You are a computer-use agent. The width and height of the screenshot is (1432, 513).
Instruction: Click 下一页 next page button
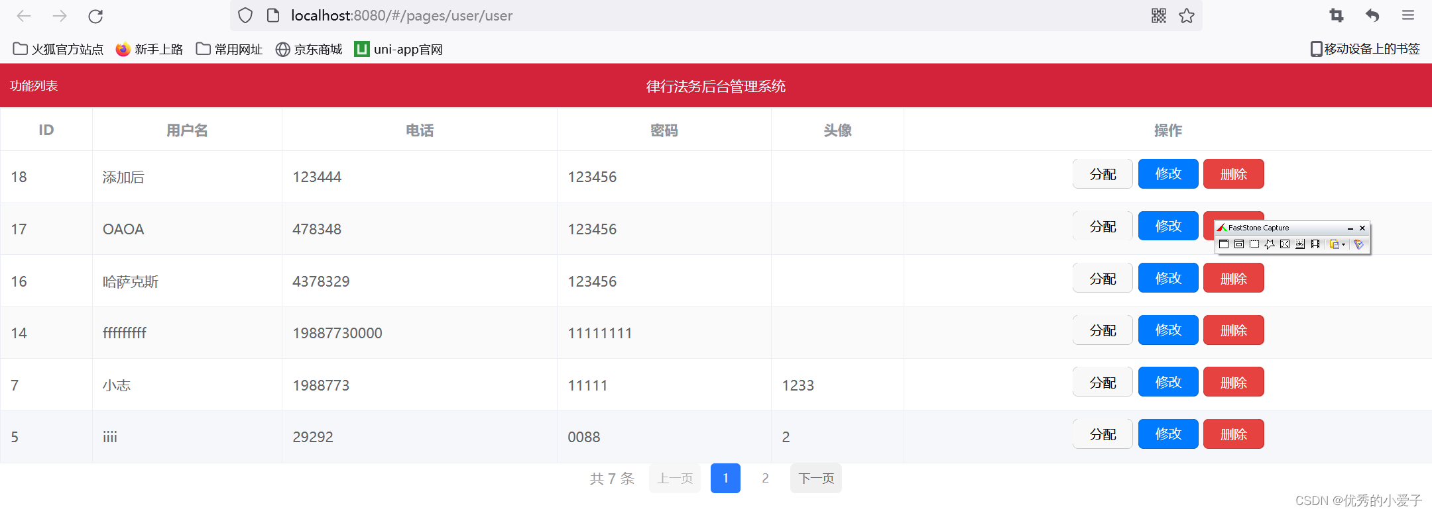coord(816,478)
